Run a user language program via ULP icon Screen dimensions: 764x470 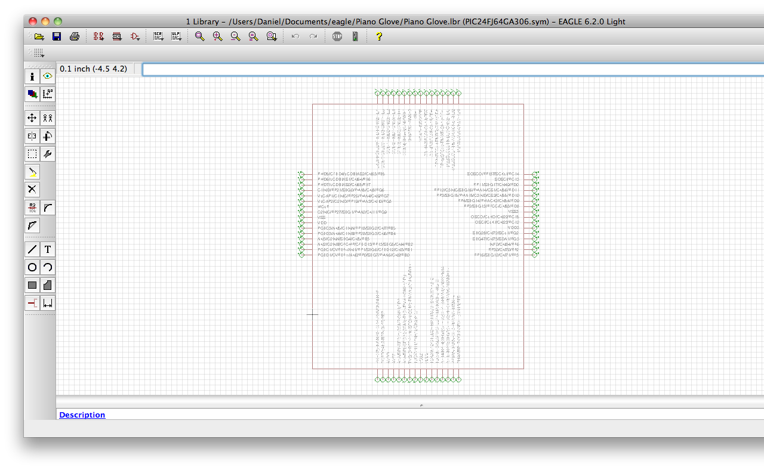pyautogui.click(x=176, y=36)
